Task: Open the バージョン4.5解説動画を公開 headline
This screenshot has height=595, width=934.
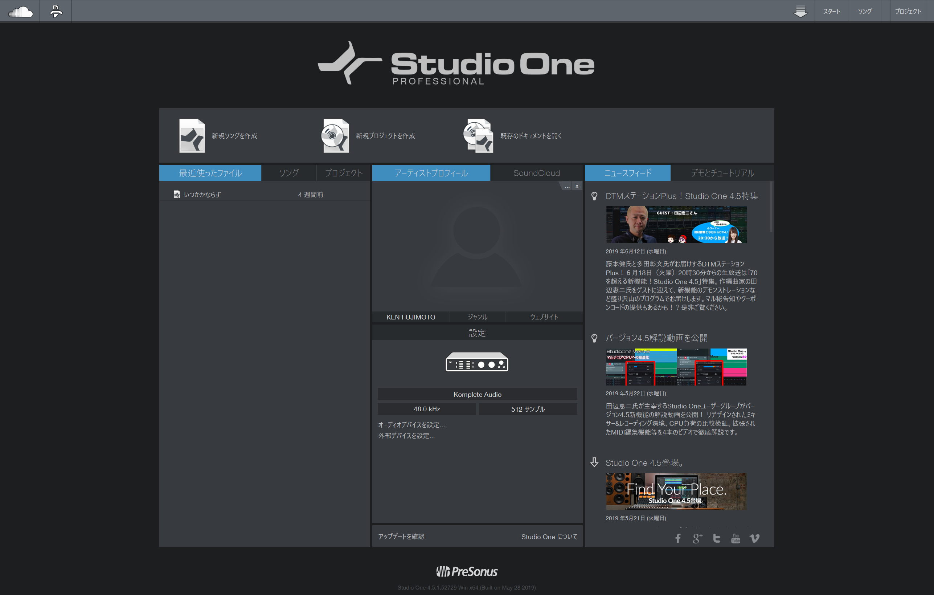Action: point(656,338)
